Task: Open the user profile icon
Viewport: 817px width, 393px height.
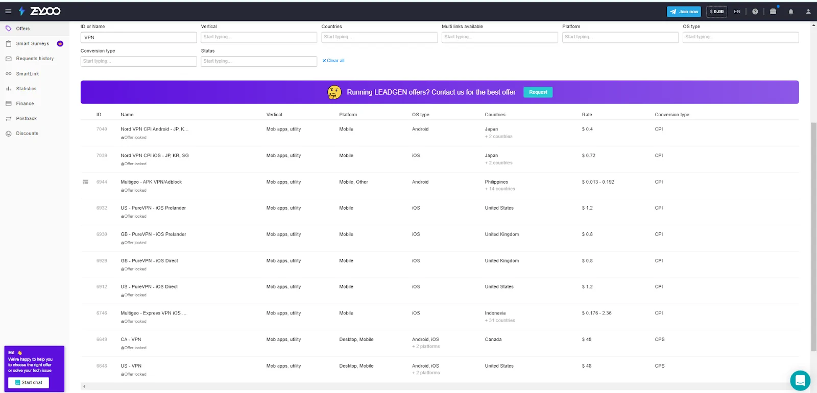Action: tap(808, 12)
